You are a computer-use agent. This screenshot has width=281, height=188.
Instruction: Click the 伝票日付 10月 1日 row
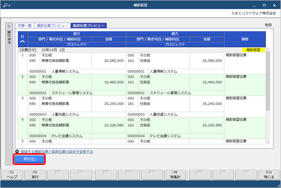click(142, 50)
